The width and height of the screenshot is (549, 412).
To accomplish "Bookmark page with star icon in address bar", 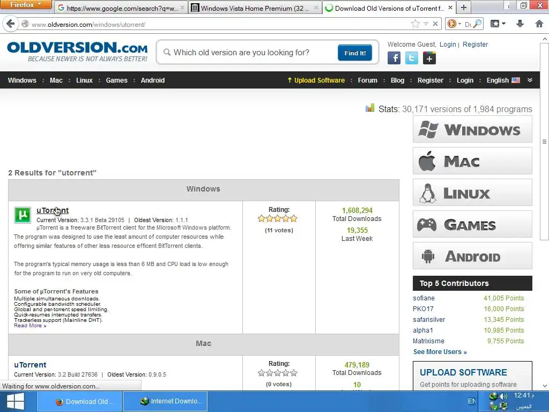I will point(416,24).
